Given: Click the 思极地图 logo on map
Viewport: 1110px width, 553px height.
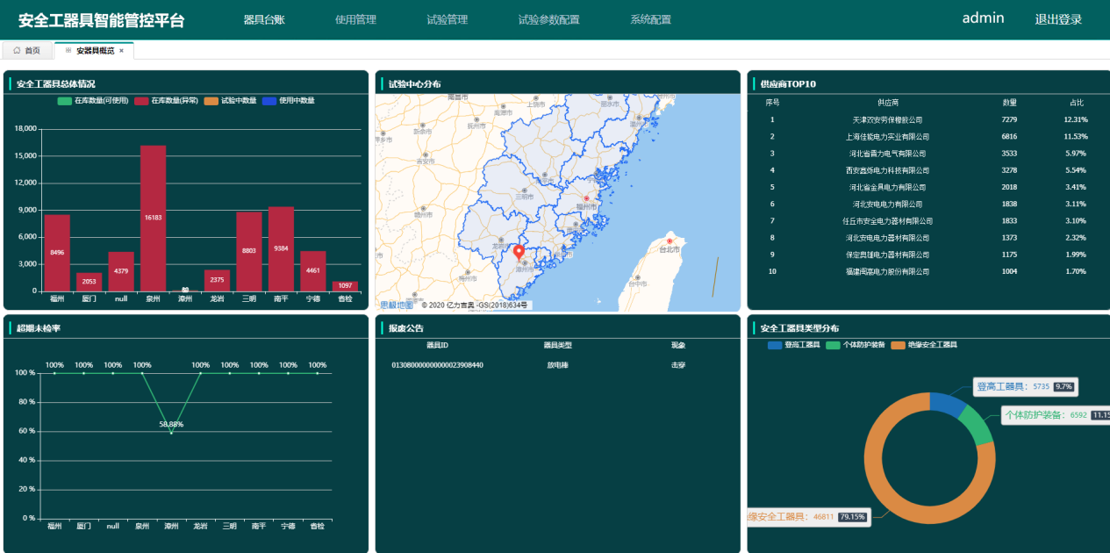Looking at the screenshot, I should pos(396,305).
